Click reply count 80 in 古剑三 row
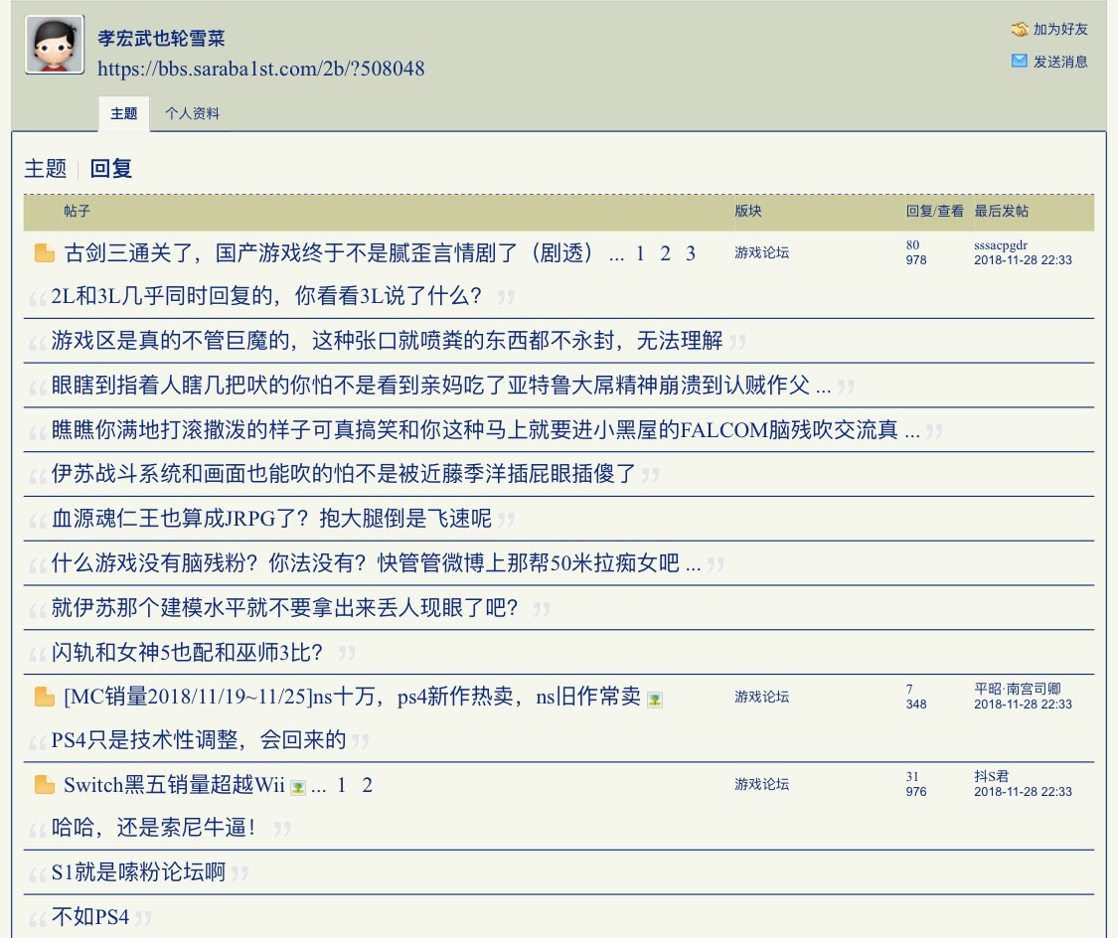Image resolution: width=1118 pixels, height=938 pixels. (x=912, y=245)
